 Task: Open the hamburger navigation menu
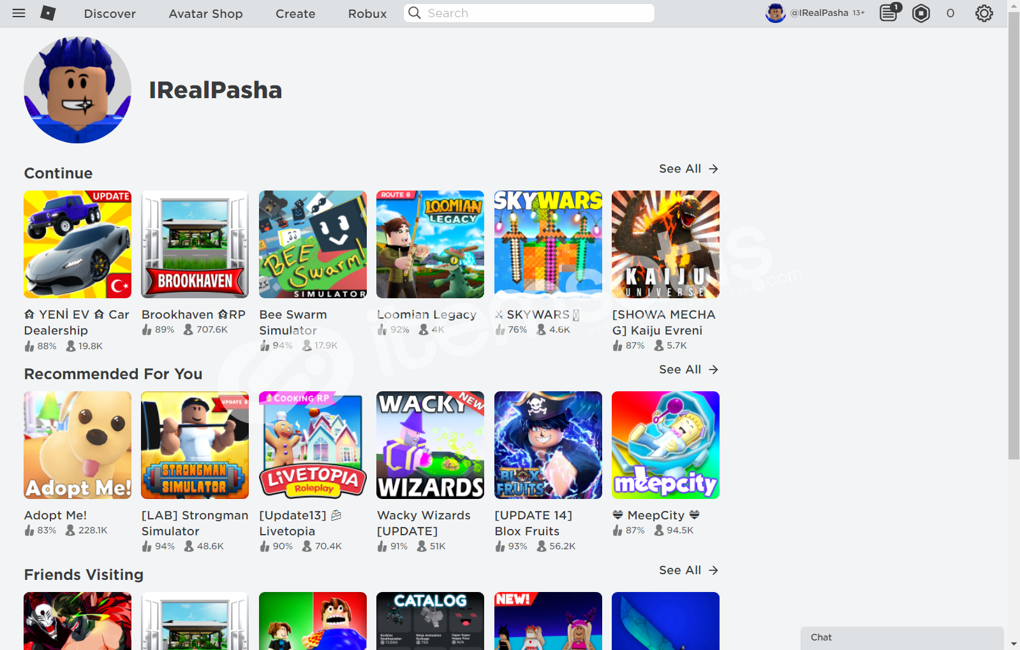pyautogui.click(x=19, y=13)
